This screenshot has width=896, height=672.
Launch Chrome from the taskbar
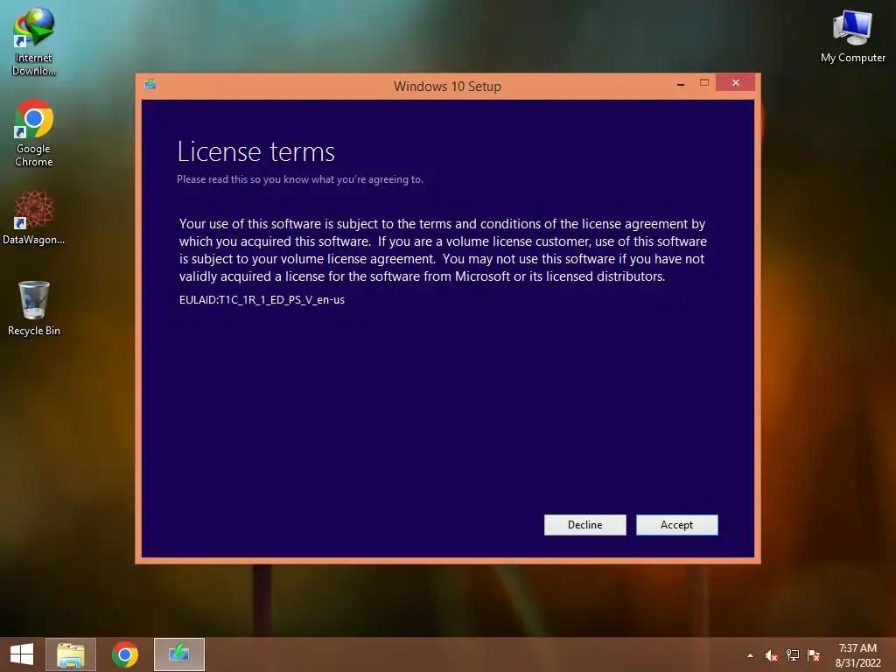pyautogui.click(x=124, y=654)
